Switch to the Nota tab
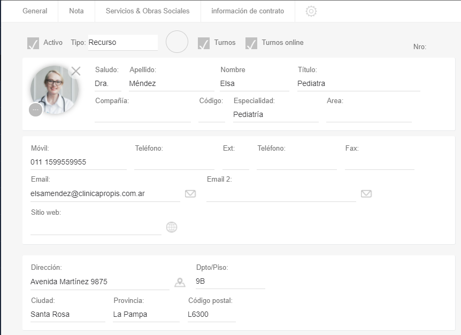Screen dimensions: 461x335 click(76, 11)
